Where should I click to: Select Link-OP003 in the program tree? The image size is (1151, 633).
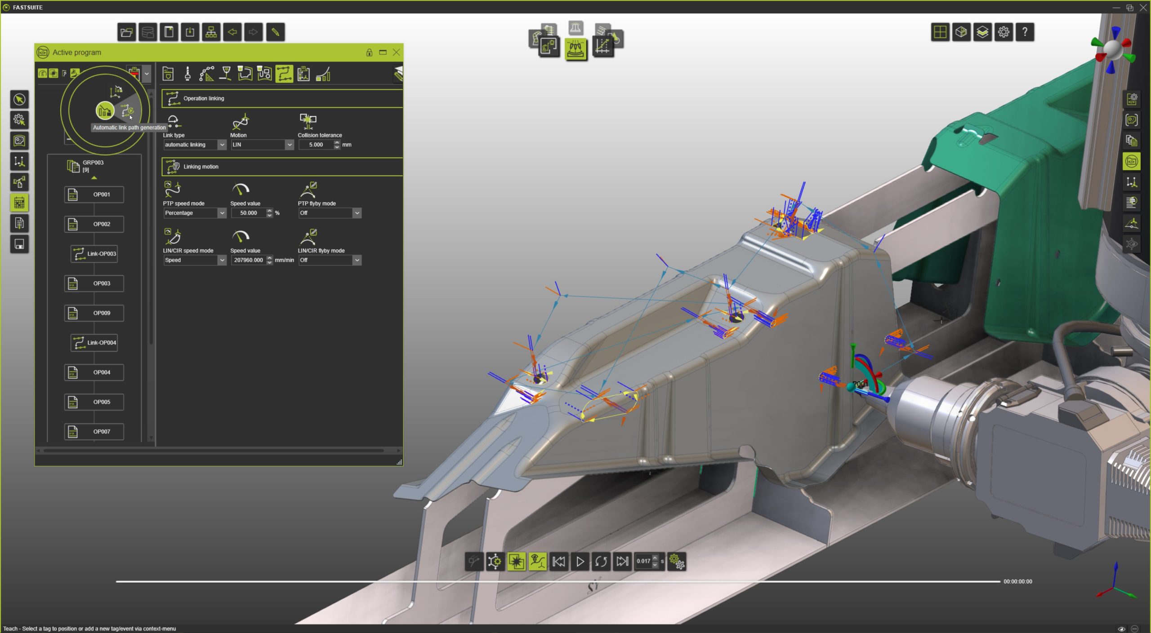pyautogui.click(x=94, y=254)
